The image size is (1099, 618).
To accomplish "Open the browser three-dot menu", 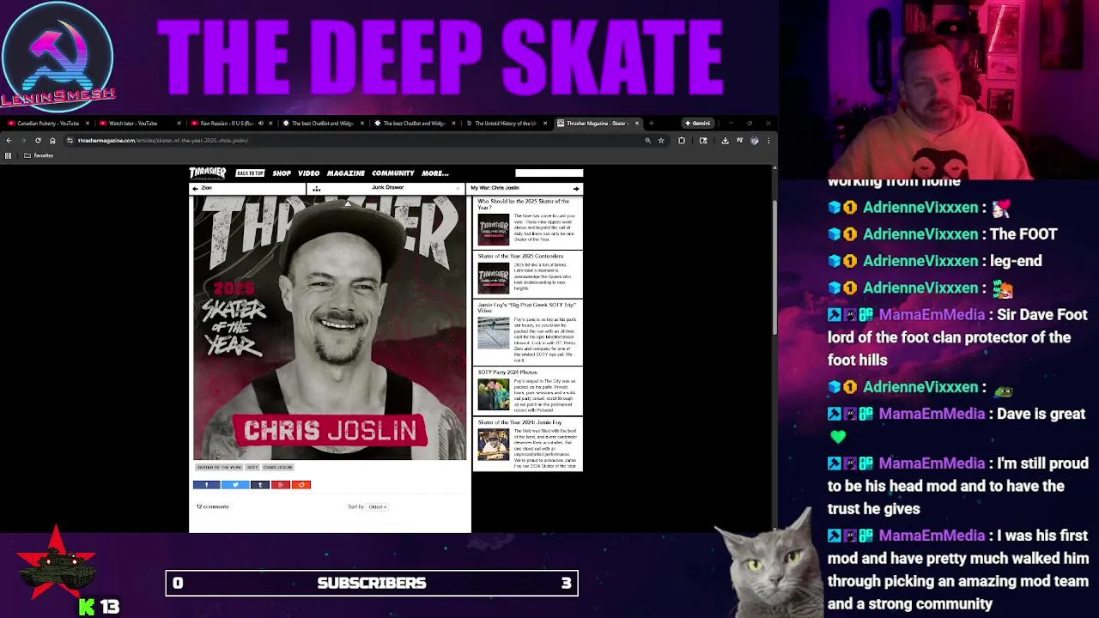I will [768, 140].
